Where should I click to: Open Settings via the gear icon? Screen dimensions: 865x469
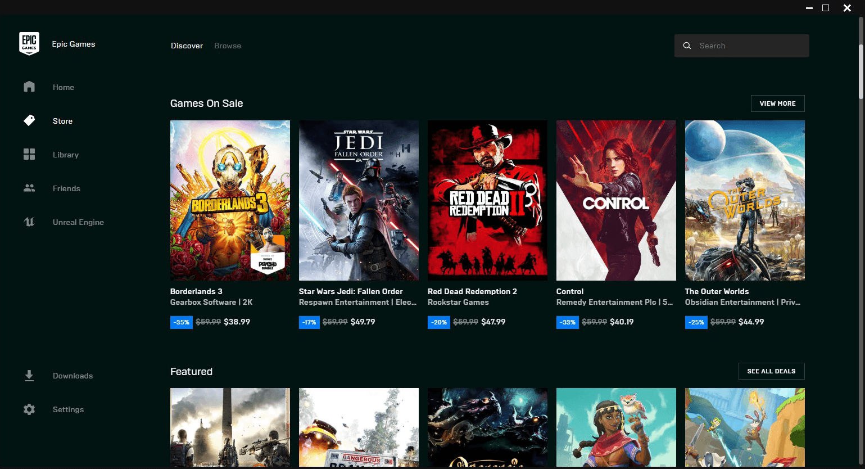pos(29,409)
